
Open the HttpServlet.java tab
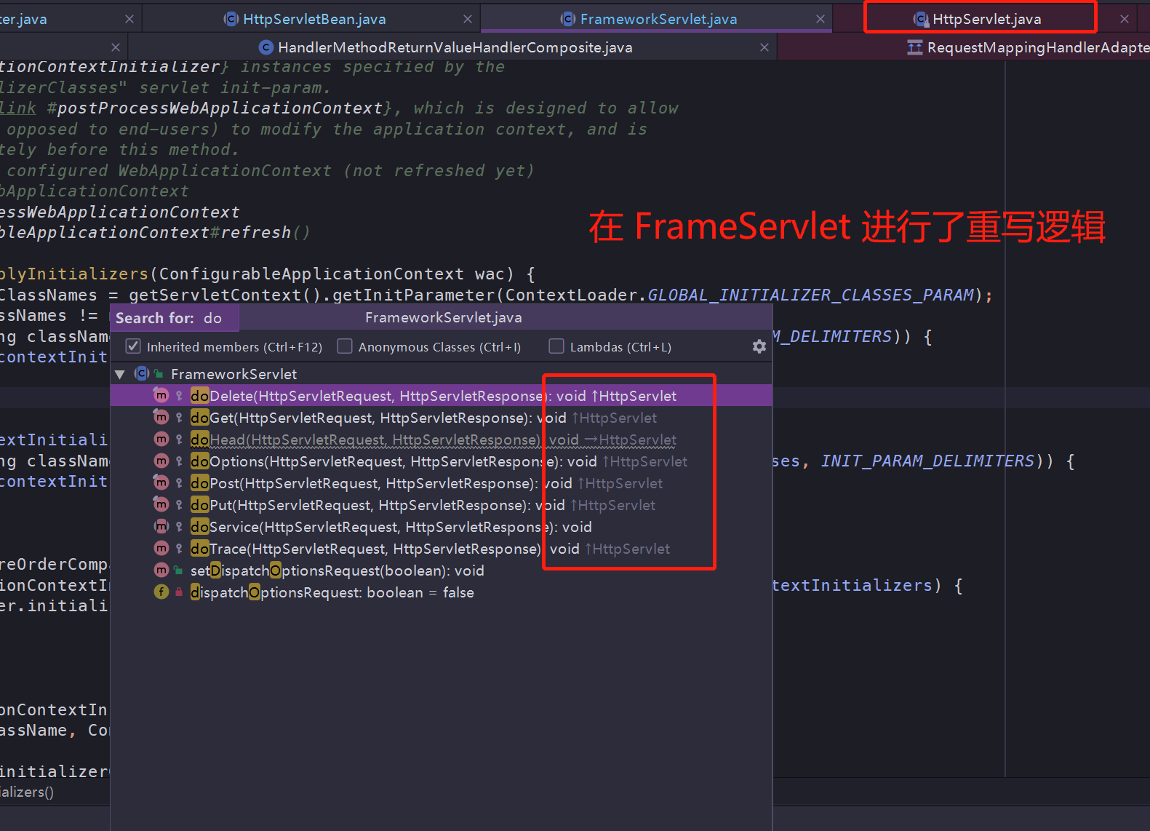986,19
